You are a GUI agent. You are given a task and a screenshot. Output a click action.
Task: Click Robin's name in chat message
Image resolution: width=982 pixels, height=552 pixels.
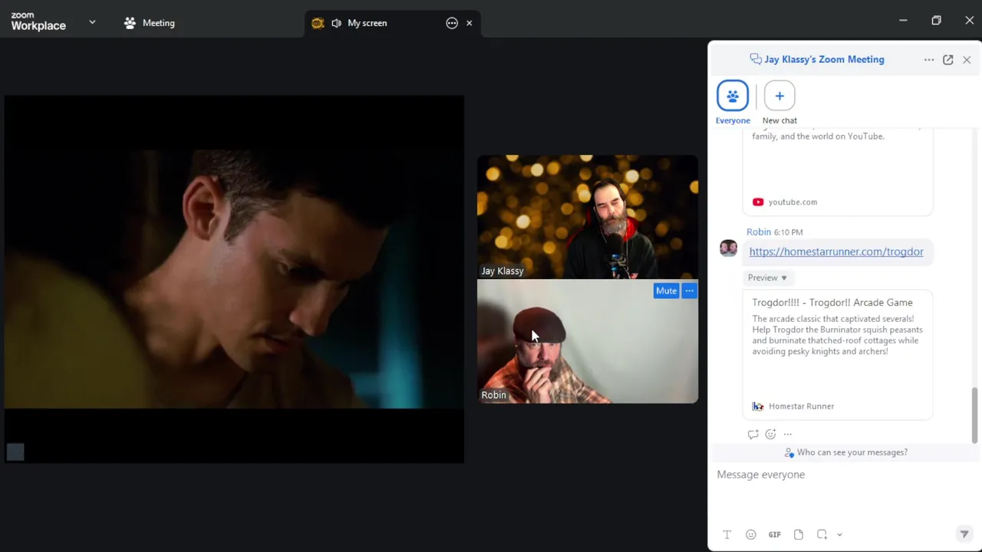click(x=759, y=232)
